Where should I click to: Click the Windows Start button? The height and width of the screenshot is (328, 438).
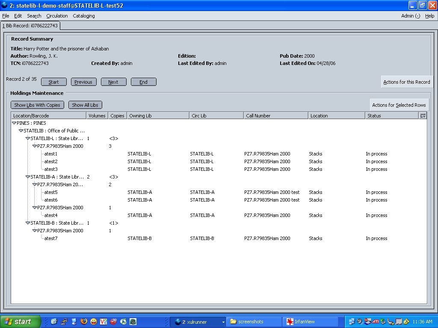[20, 322]
